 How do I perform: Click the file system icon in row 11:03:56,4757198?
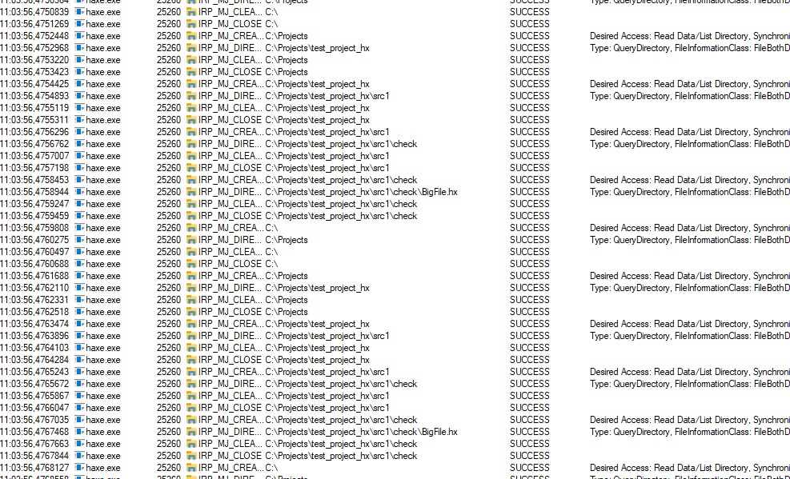coord(191,168)
